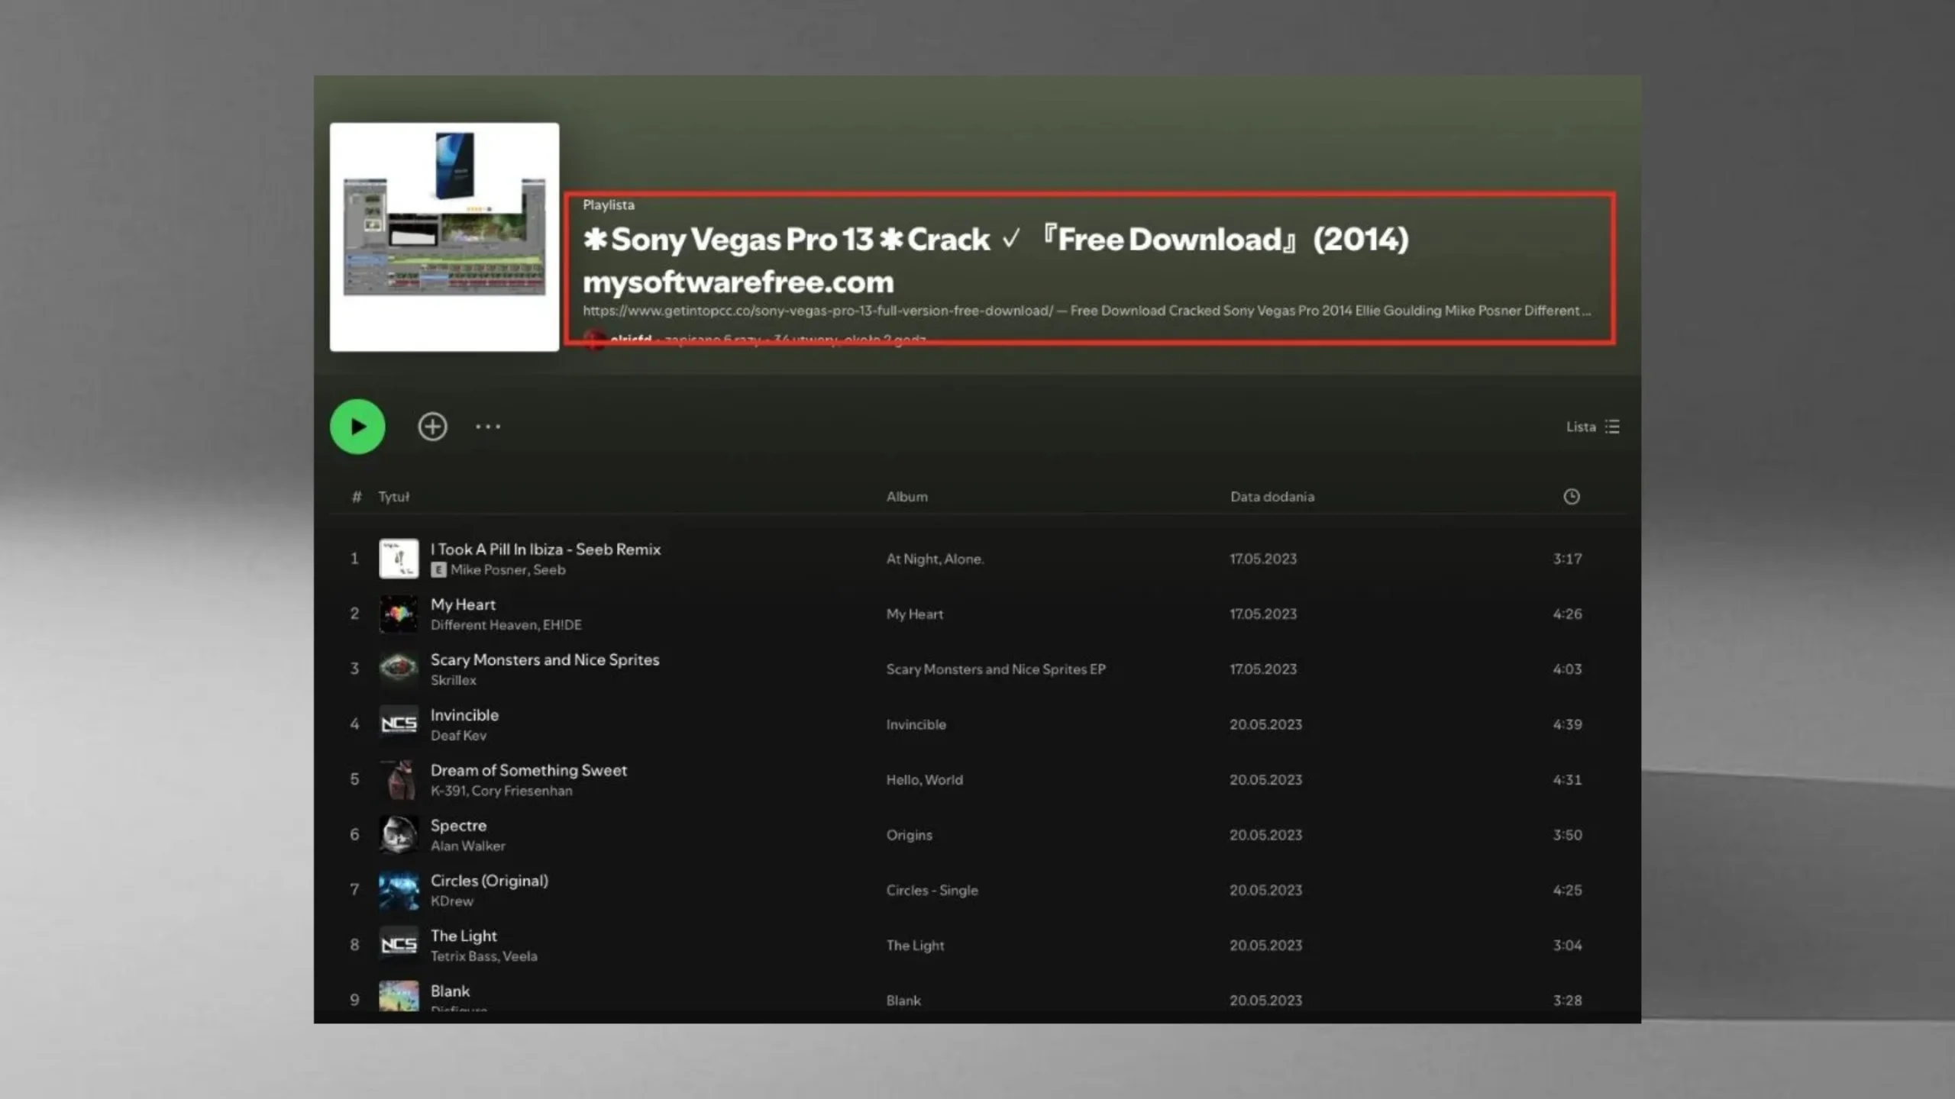This screenshot has width=1955, height=1099.
Task: Open the getintopcc.co link in the description
Action: pos(818,311)
